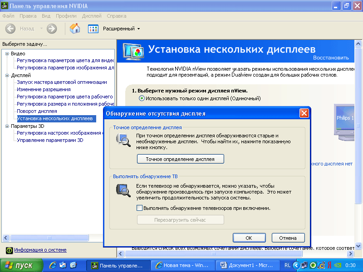Select Регулировка параметров изображения tree item
Screen dimensions: 363x272
[x=65, y=68]
